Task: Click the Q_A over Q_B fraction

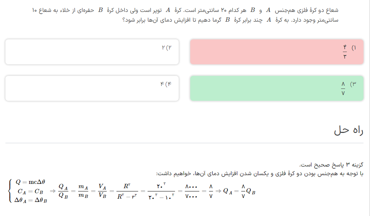Action: point(63,191)
